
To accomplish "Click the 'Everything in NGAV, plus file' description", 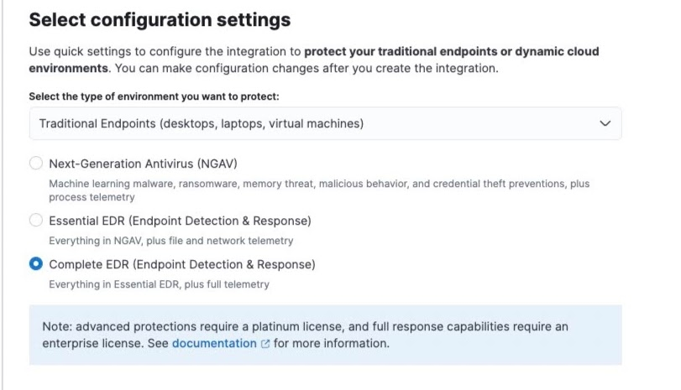I will [x=171, y=241].
